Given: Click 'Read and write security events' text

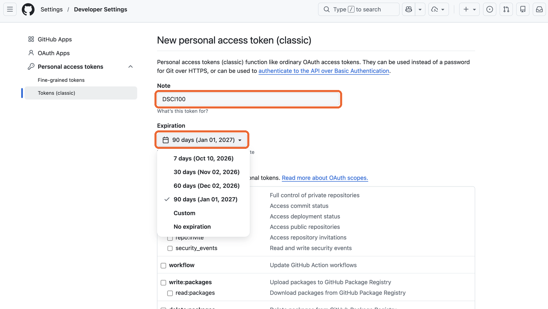Looking at the screenshot, I should coord(311,248).
